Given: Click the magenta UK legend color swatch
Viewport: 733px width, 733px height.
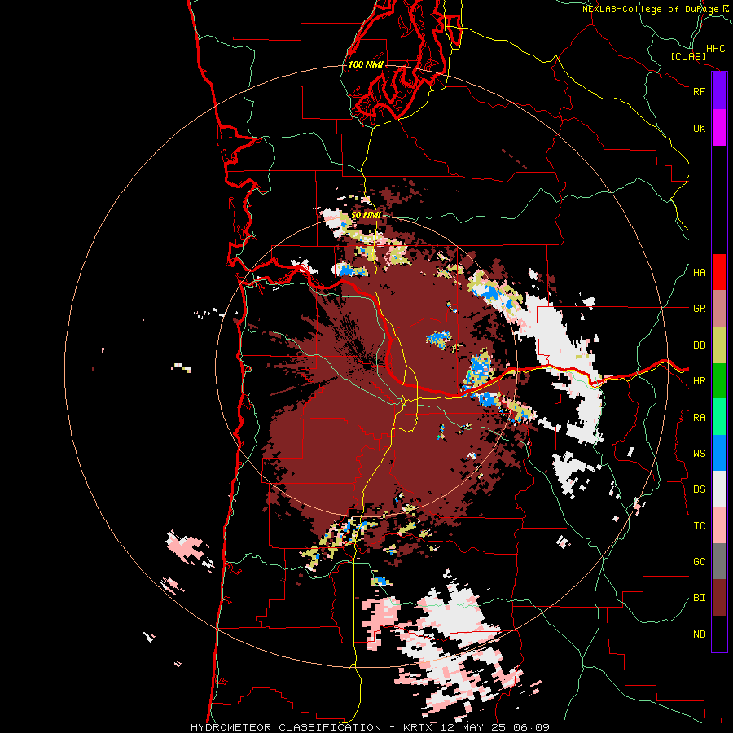Looking at the screenshot, I should coord(719,128).
